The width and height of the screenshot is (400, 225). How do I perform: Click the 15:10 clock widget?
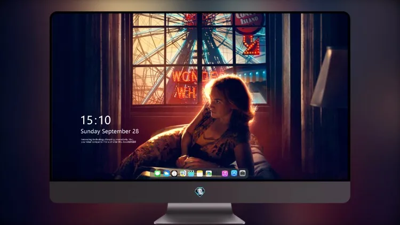click(x=95, y=120)
